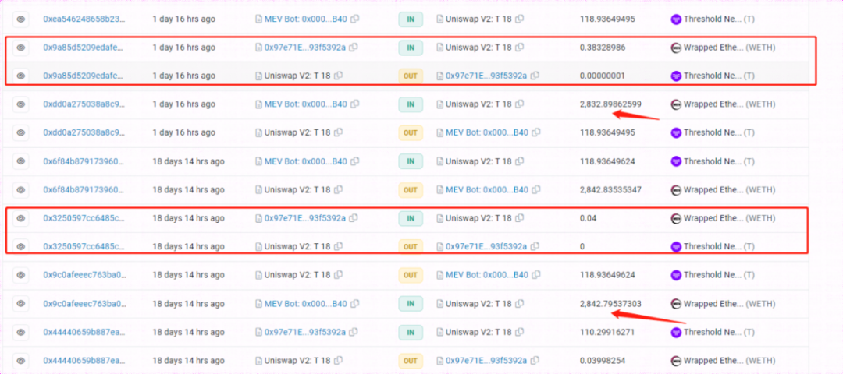Click Threshold Network token icon in 110.29916271 row
Viewport: 843px width, 374px height.
coord(676,332)
